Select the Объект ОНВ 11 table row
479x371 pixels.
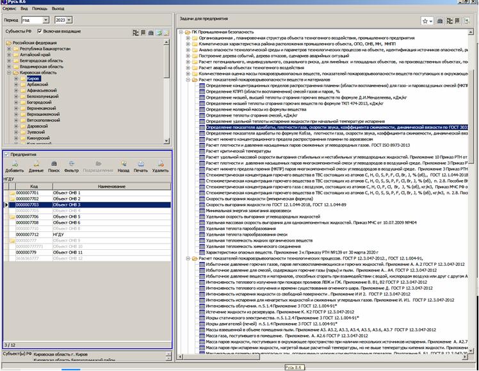(x=87, y=252)
